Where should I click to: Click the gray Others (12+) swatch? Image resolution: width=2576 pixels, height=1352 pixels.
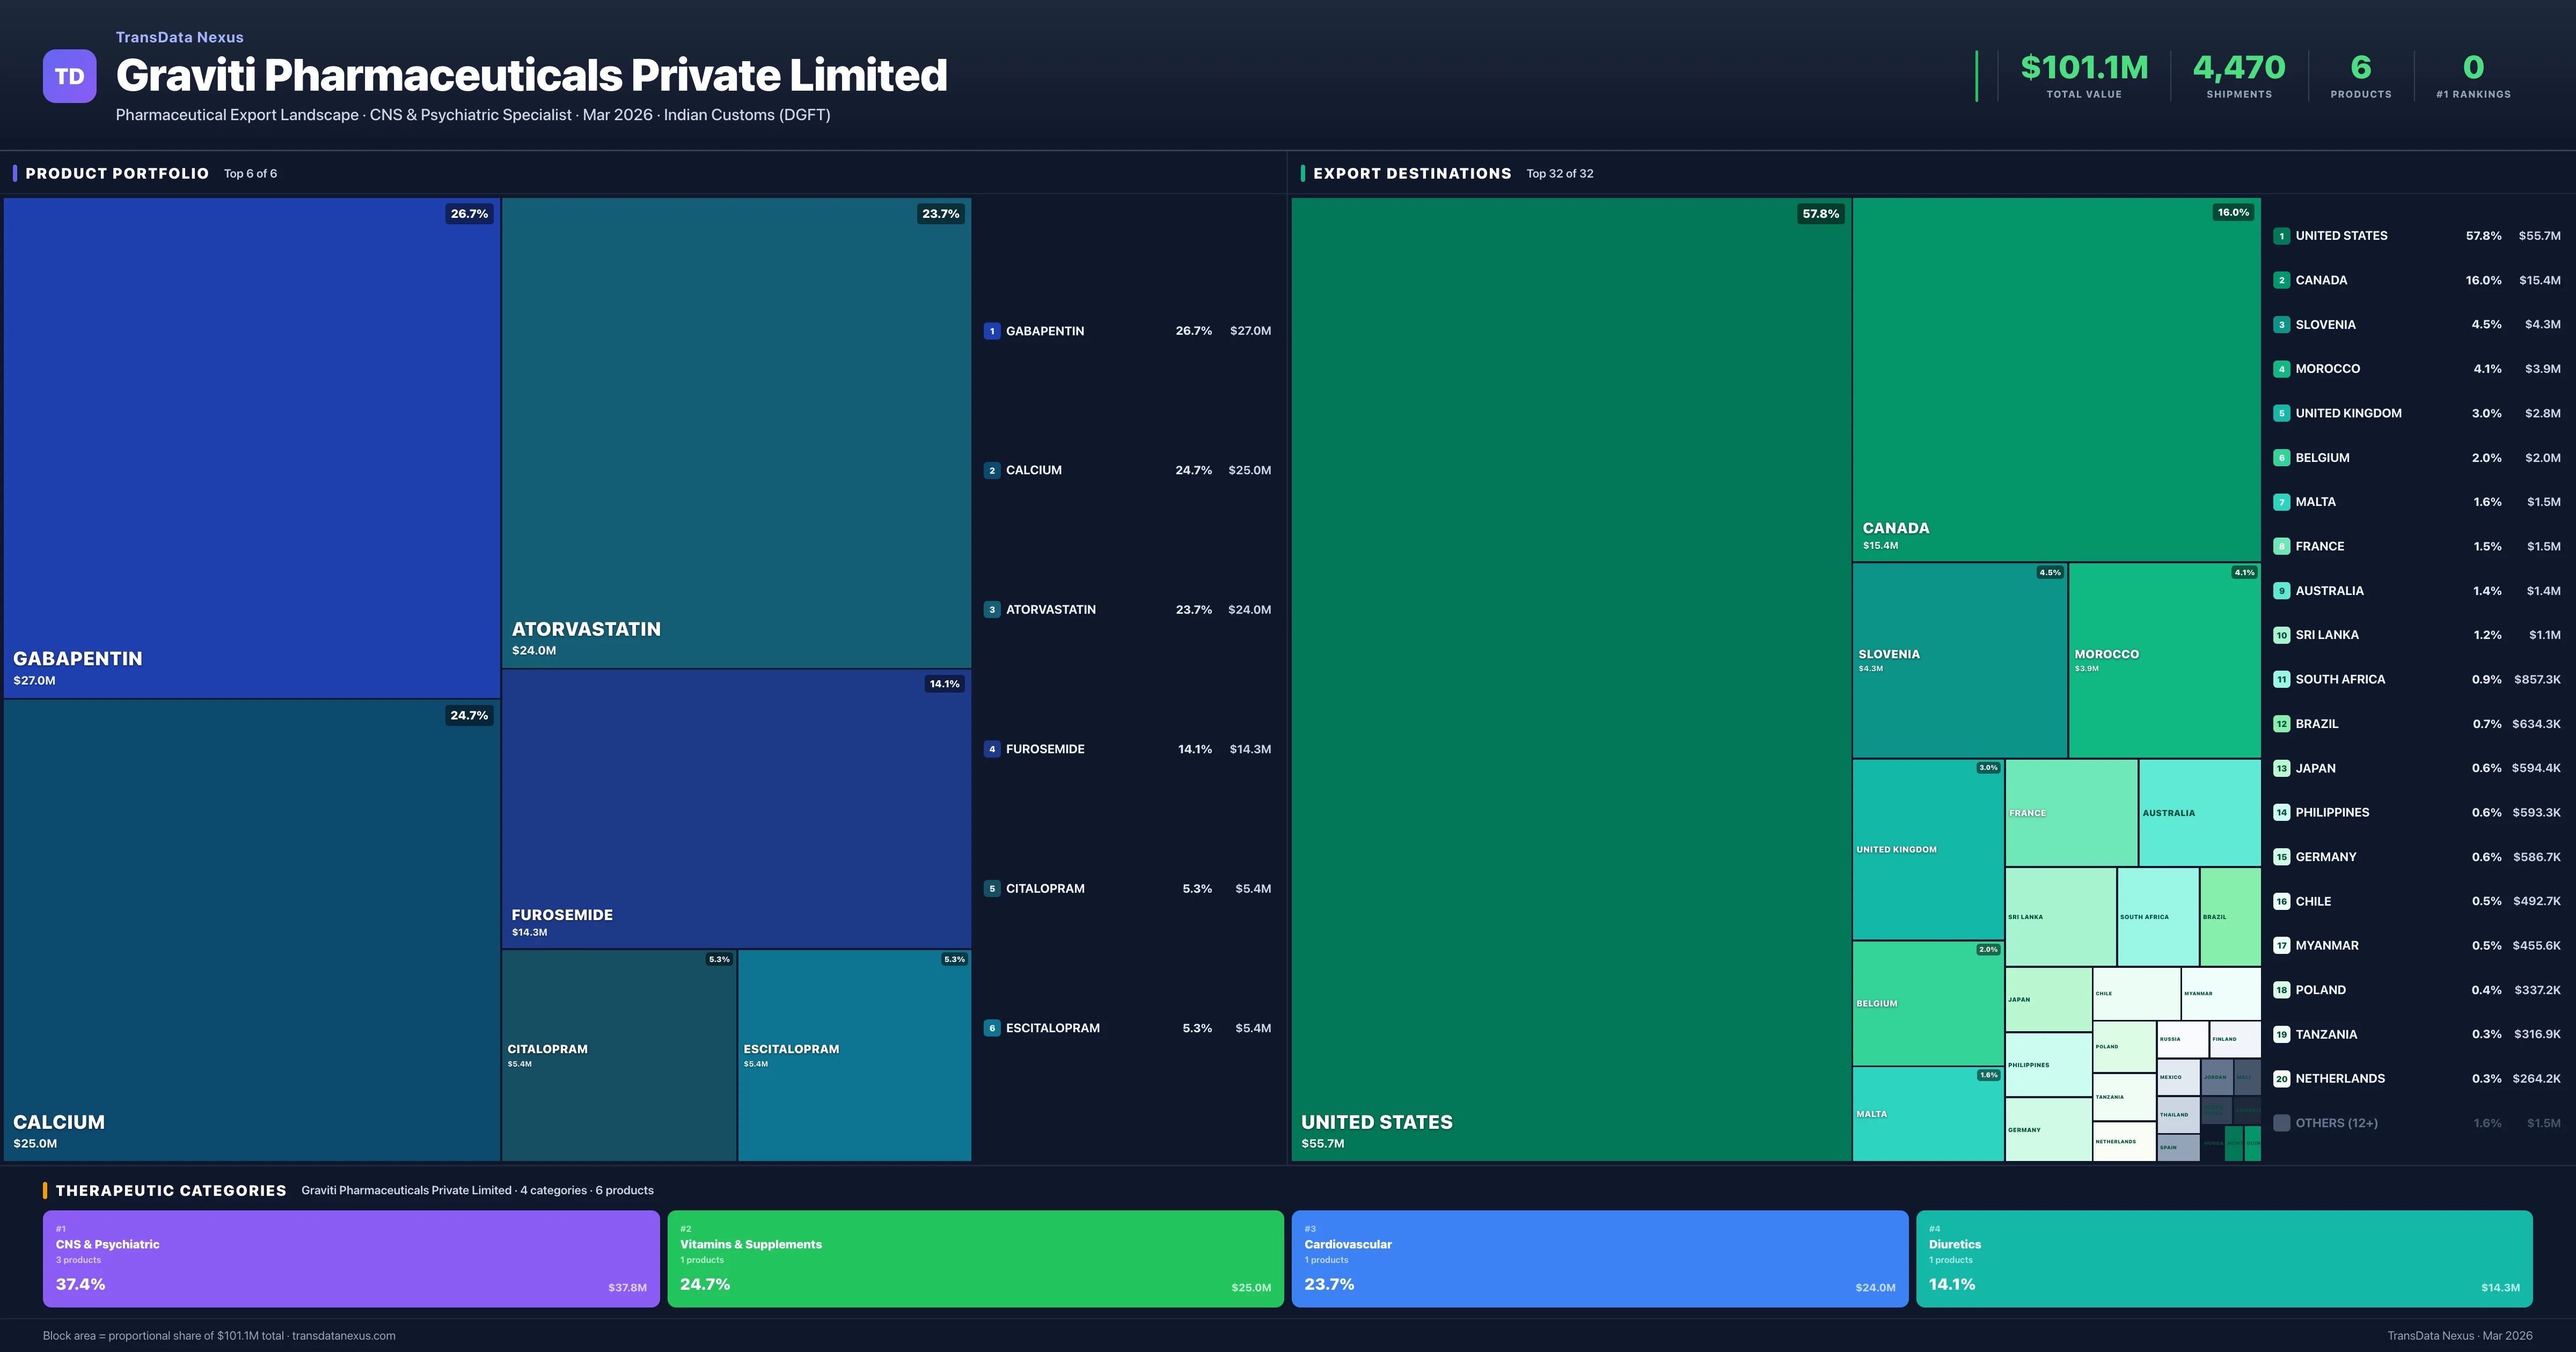point(2281,1123)
